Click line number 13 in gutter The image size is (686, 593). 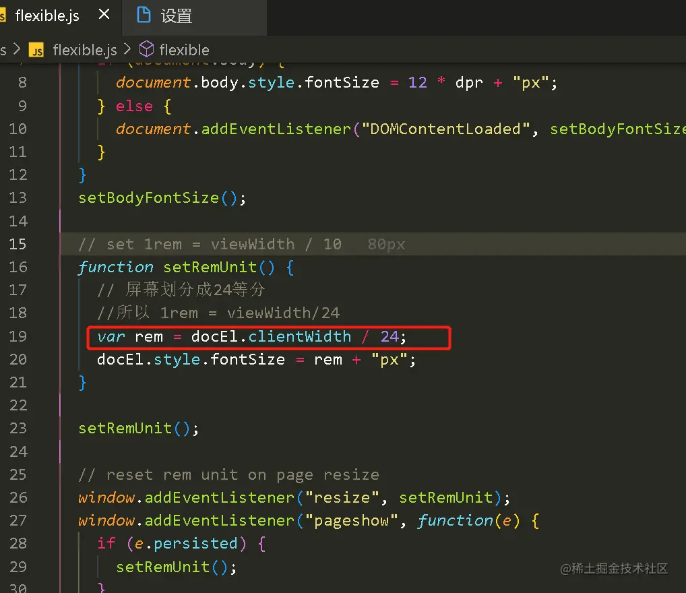[x=18, y=197]
